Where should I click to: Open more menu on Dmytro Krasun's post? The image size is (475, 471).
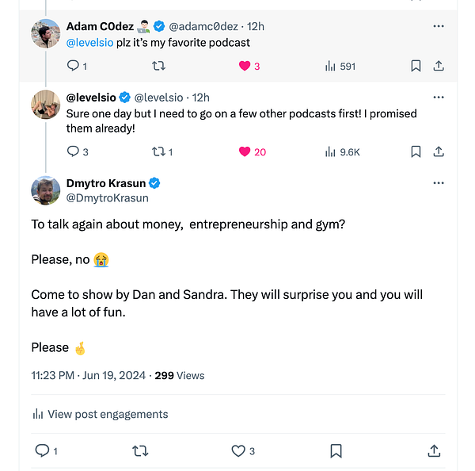click(x=439, y=183)
